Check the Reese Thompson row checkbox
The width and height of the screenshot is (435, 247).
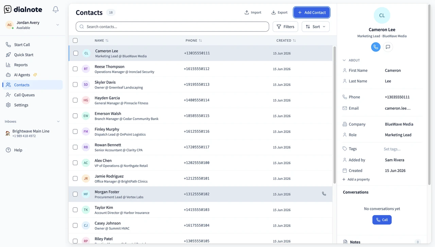(75, 69)
